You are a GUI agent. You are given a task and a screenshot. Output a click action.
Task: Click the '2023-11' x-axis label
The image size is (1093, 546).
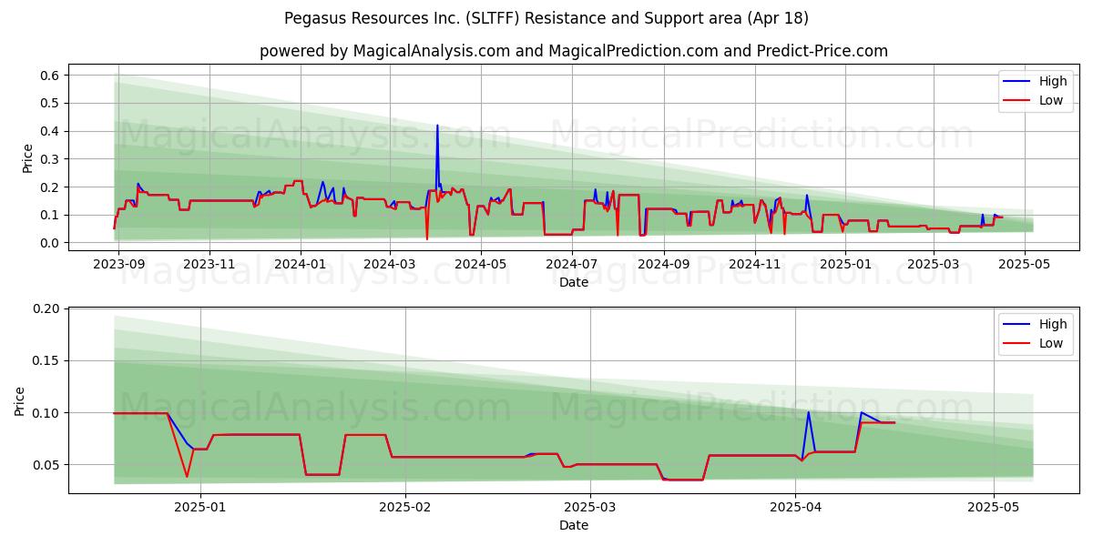tap(209, 264)
